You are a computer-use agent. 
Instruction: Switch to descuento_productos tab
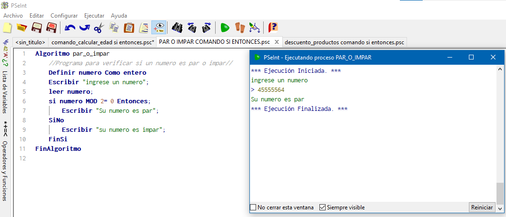[x=344, y=42]
